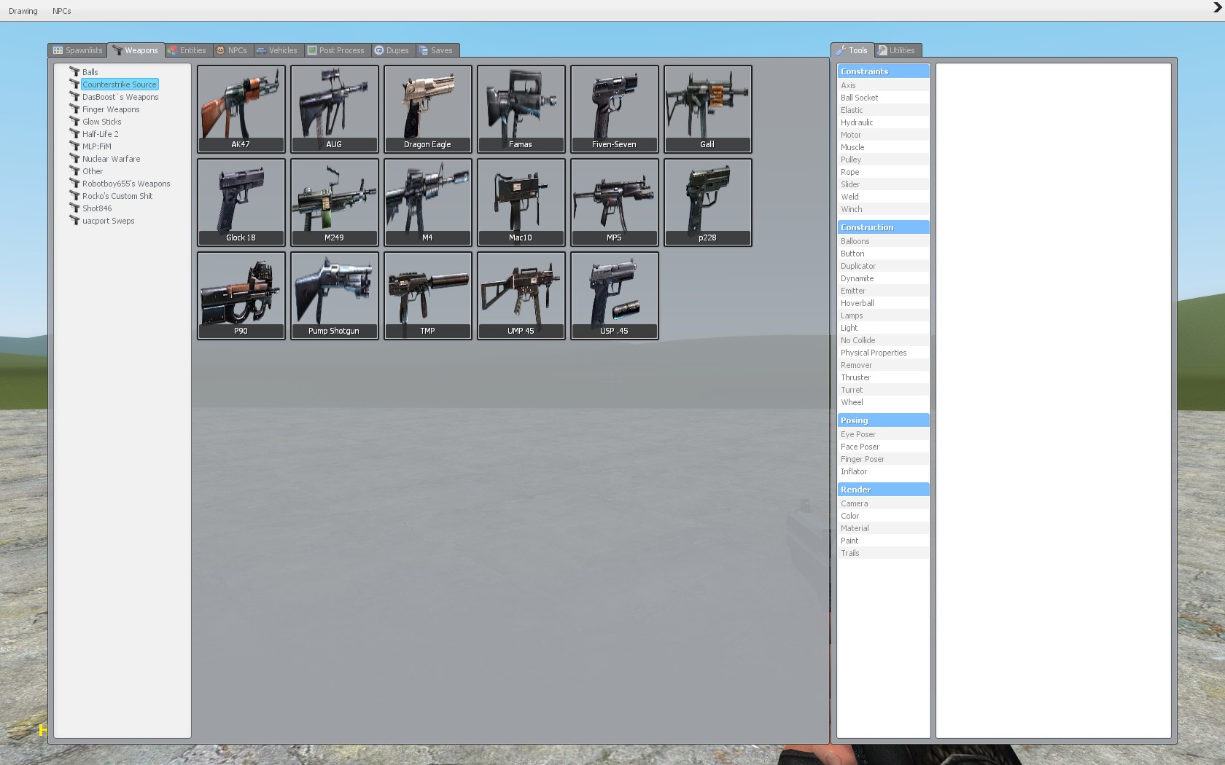The image size is (1225, 765).
Task: Switch to the Utilities tab
Action: (897, 50)
